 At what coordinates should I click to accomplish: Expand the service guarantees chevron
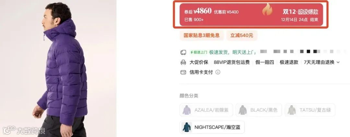(338, 62)
